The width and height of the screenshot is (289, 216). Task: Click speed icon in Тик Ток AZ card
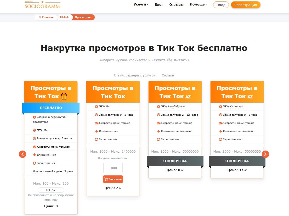pyautogui.click(x=158, y=123)
